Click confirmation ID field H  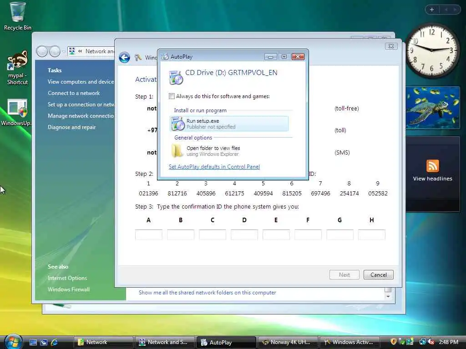click(x=372, y=235)
